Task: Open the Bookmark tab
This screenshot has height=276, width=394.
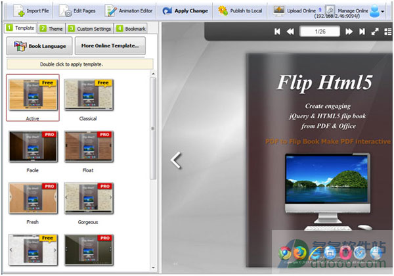Action: coord(131,29)
